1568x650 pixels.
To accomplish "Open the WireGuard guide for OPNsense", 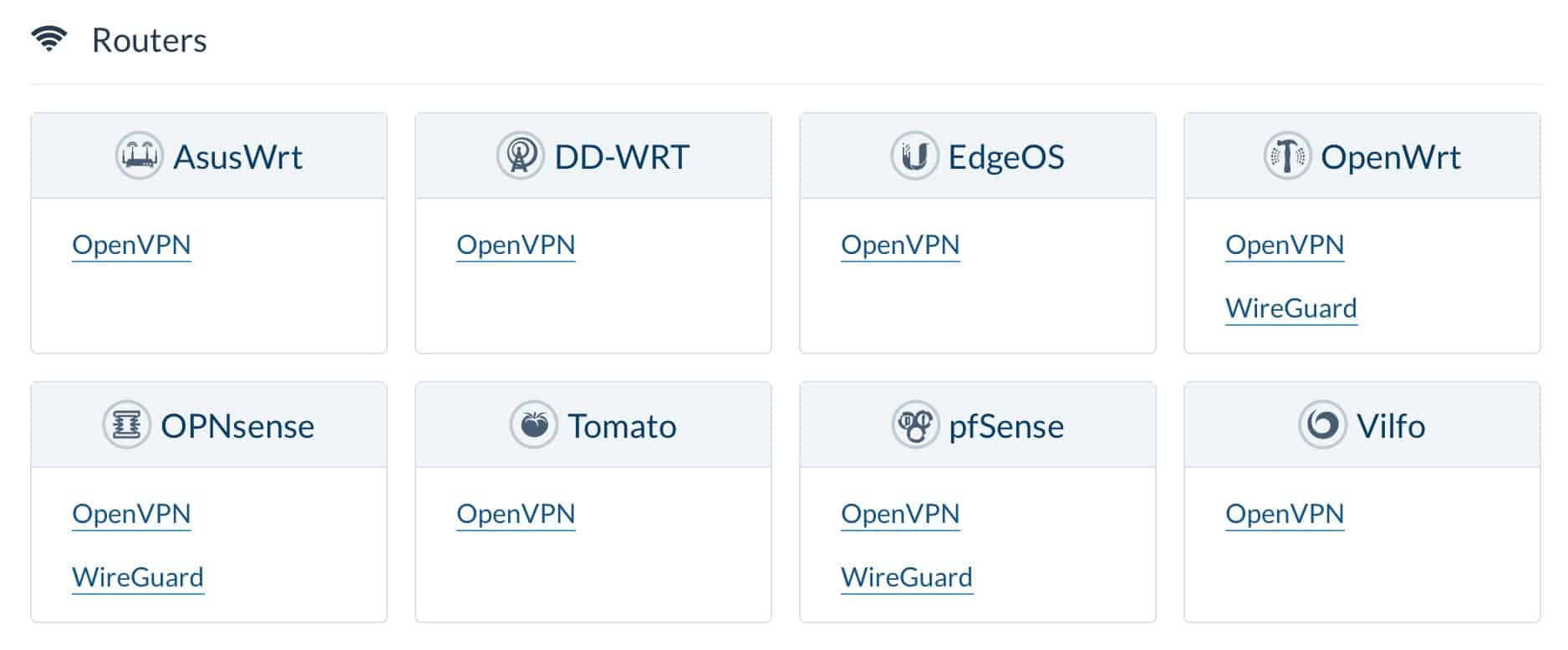I will [138, 577].
